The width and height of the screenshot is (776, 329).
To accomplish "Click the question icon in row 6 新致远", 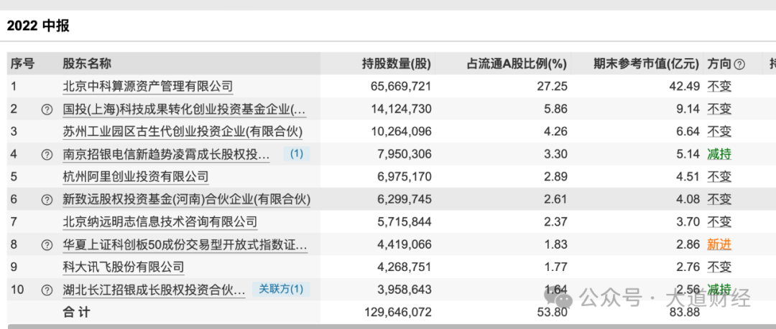I will click(x=47, y=199).
